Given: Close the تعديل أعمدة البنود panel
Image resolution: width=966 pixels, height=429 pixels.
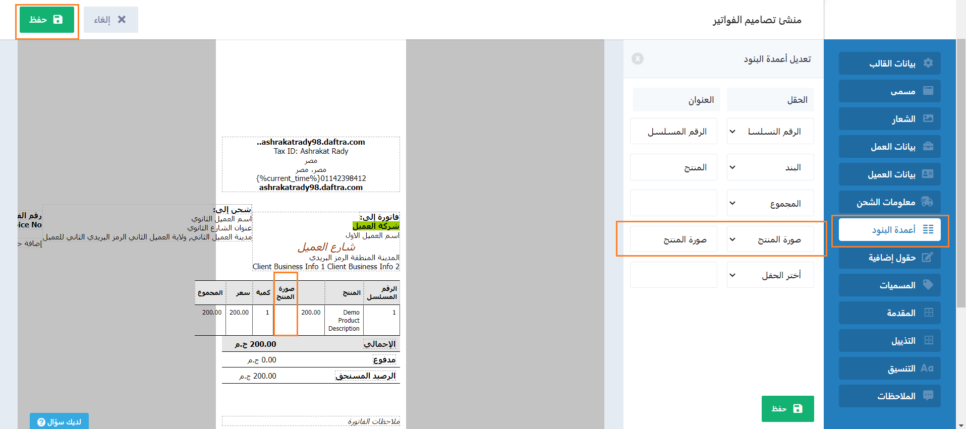Looking at the screenshot, I should coord(638,59).
